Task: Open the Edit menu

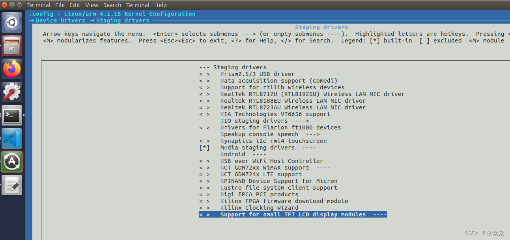Action: (75, 5)
